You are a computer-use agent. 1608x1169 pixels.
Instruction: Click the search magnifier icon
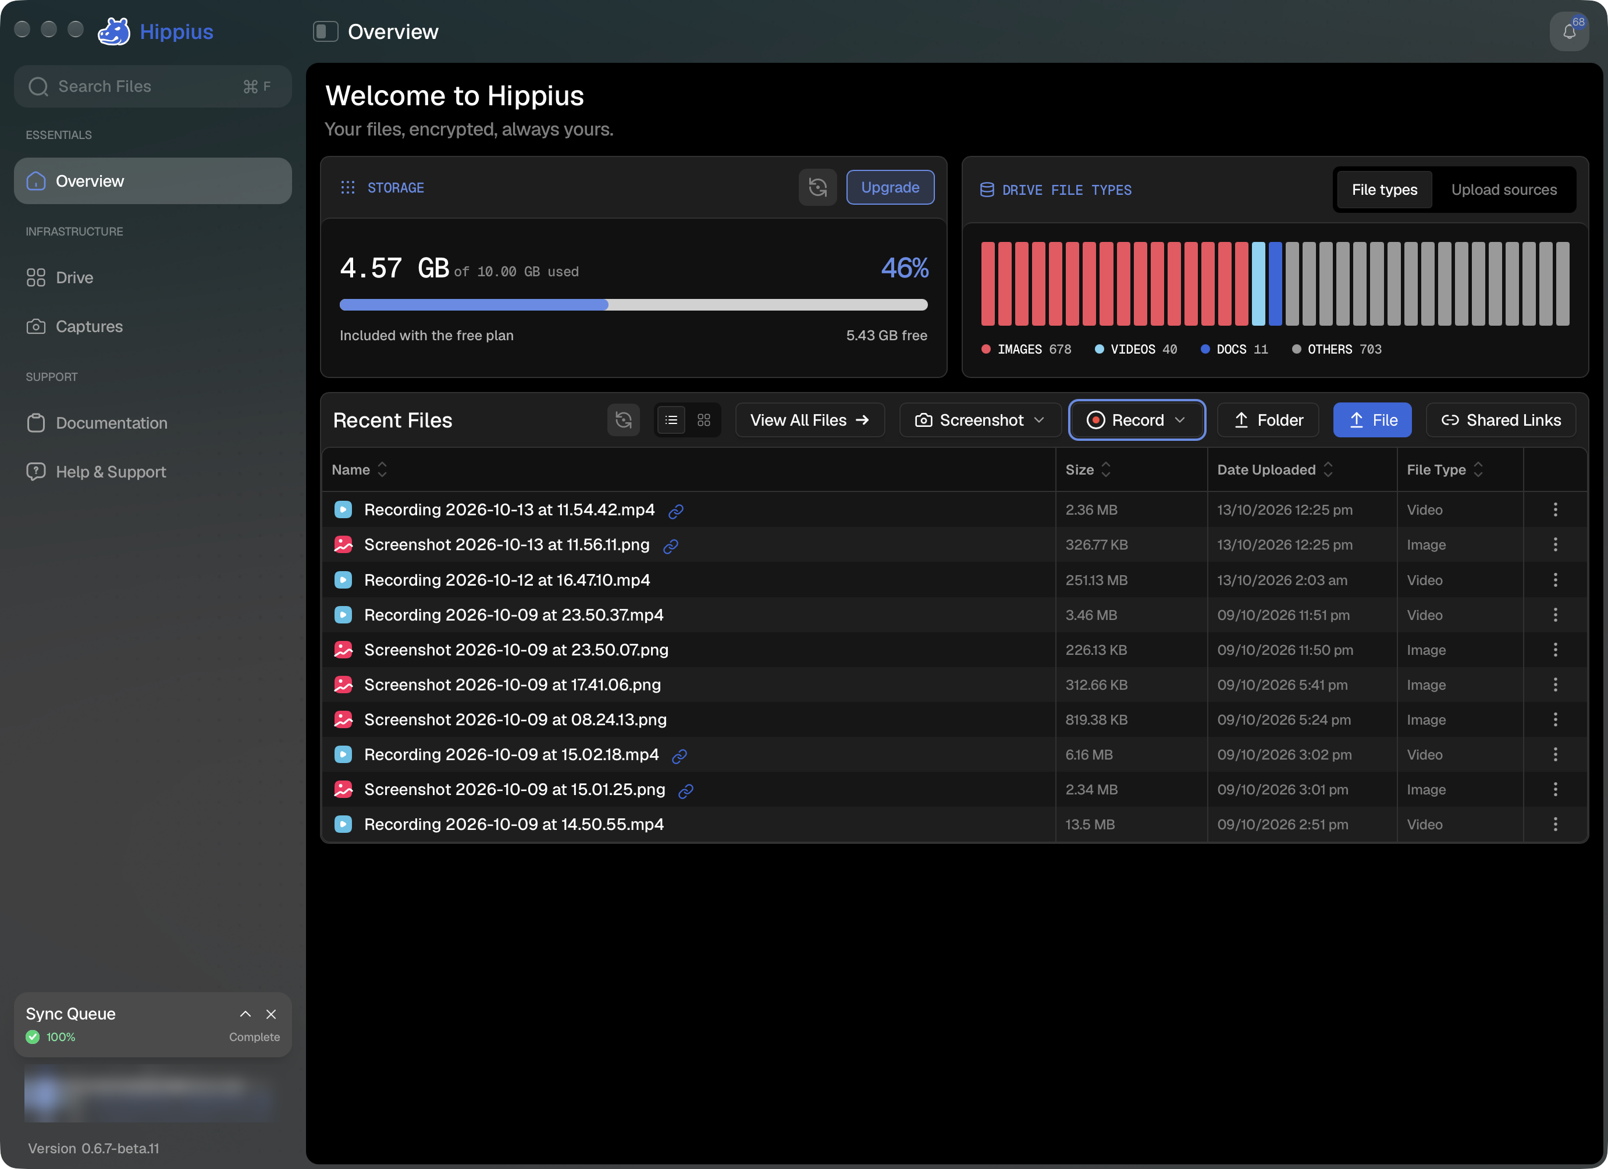point(38,87)
